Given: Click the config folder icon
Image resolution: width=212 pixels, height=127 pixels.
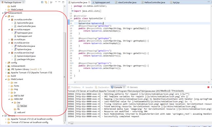Looking at the screenshot, I should [9, 63].
